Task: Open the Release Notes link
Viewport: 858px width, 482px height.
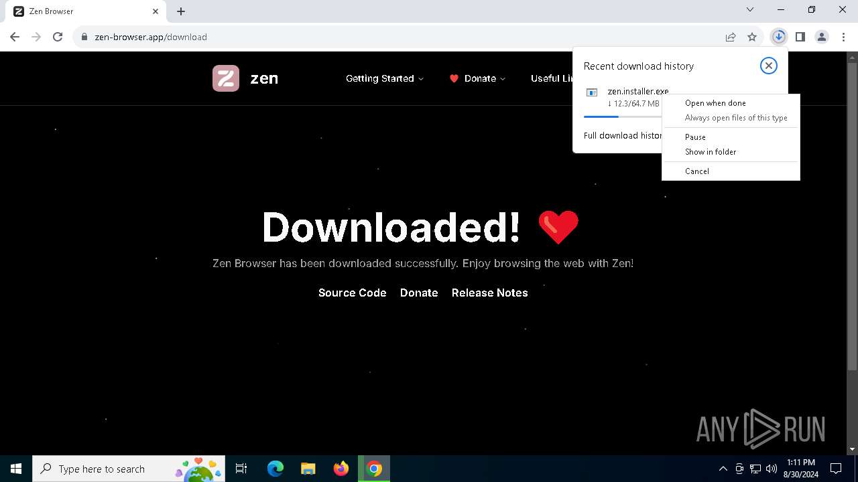Action: click(x=489, y=293)
